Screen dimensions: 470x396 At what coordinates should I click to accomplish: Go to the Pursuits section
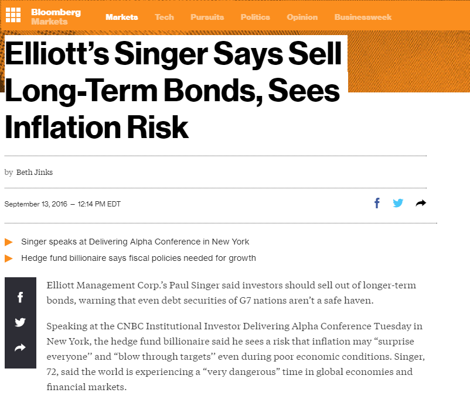[207, 17]
